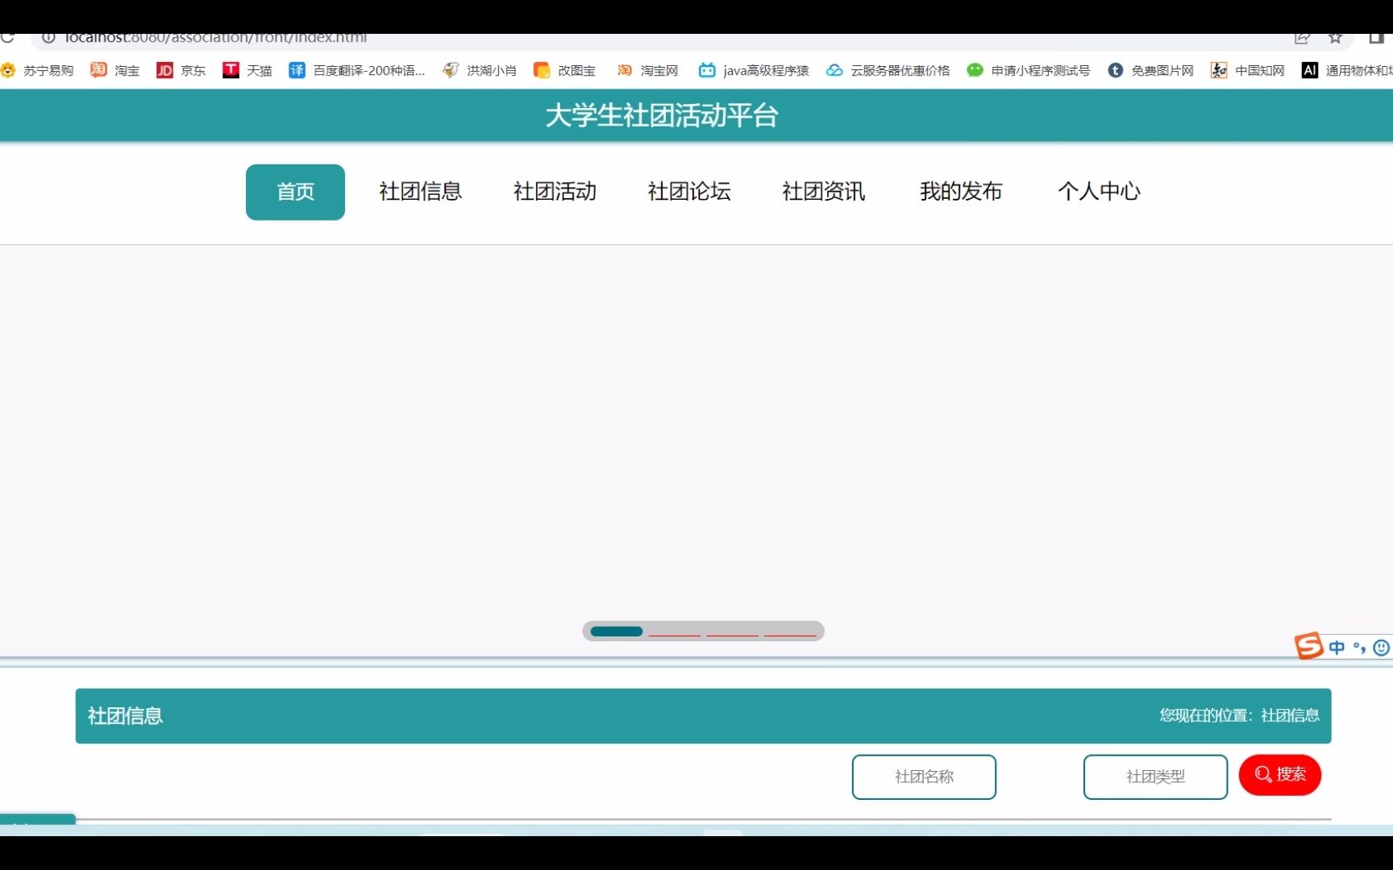This screenshot has height=870, width=1393.
Task: Open the 云服务器优惠价格 bookmark
Action: pyautogui.click(x=888, y=71)
